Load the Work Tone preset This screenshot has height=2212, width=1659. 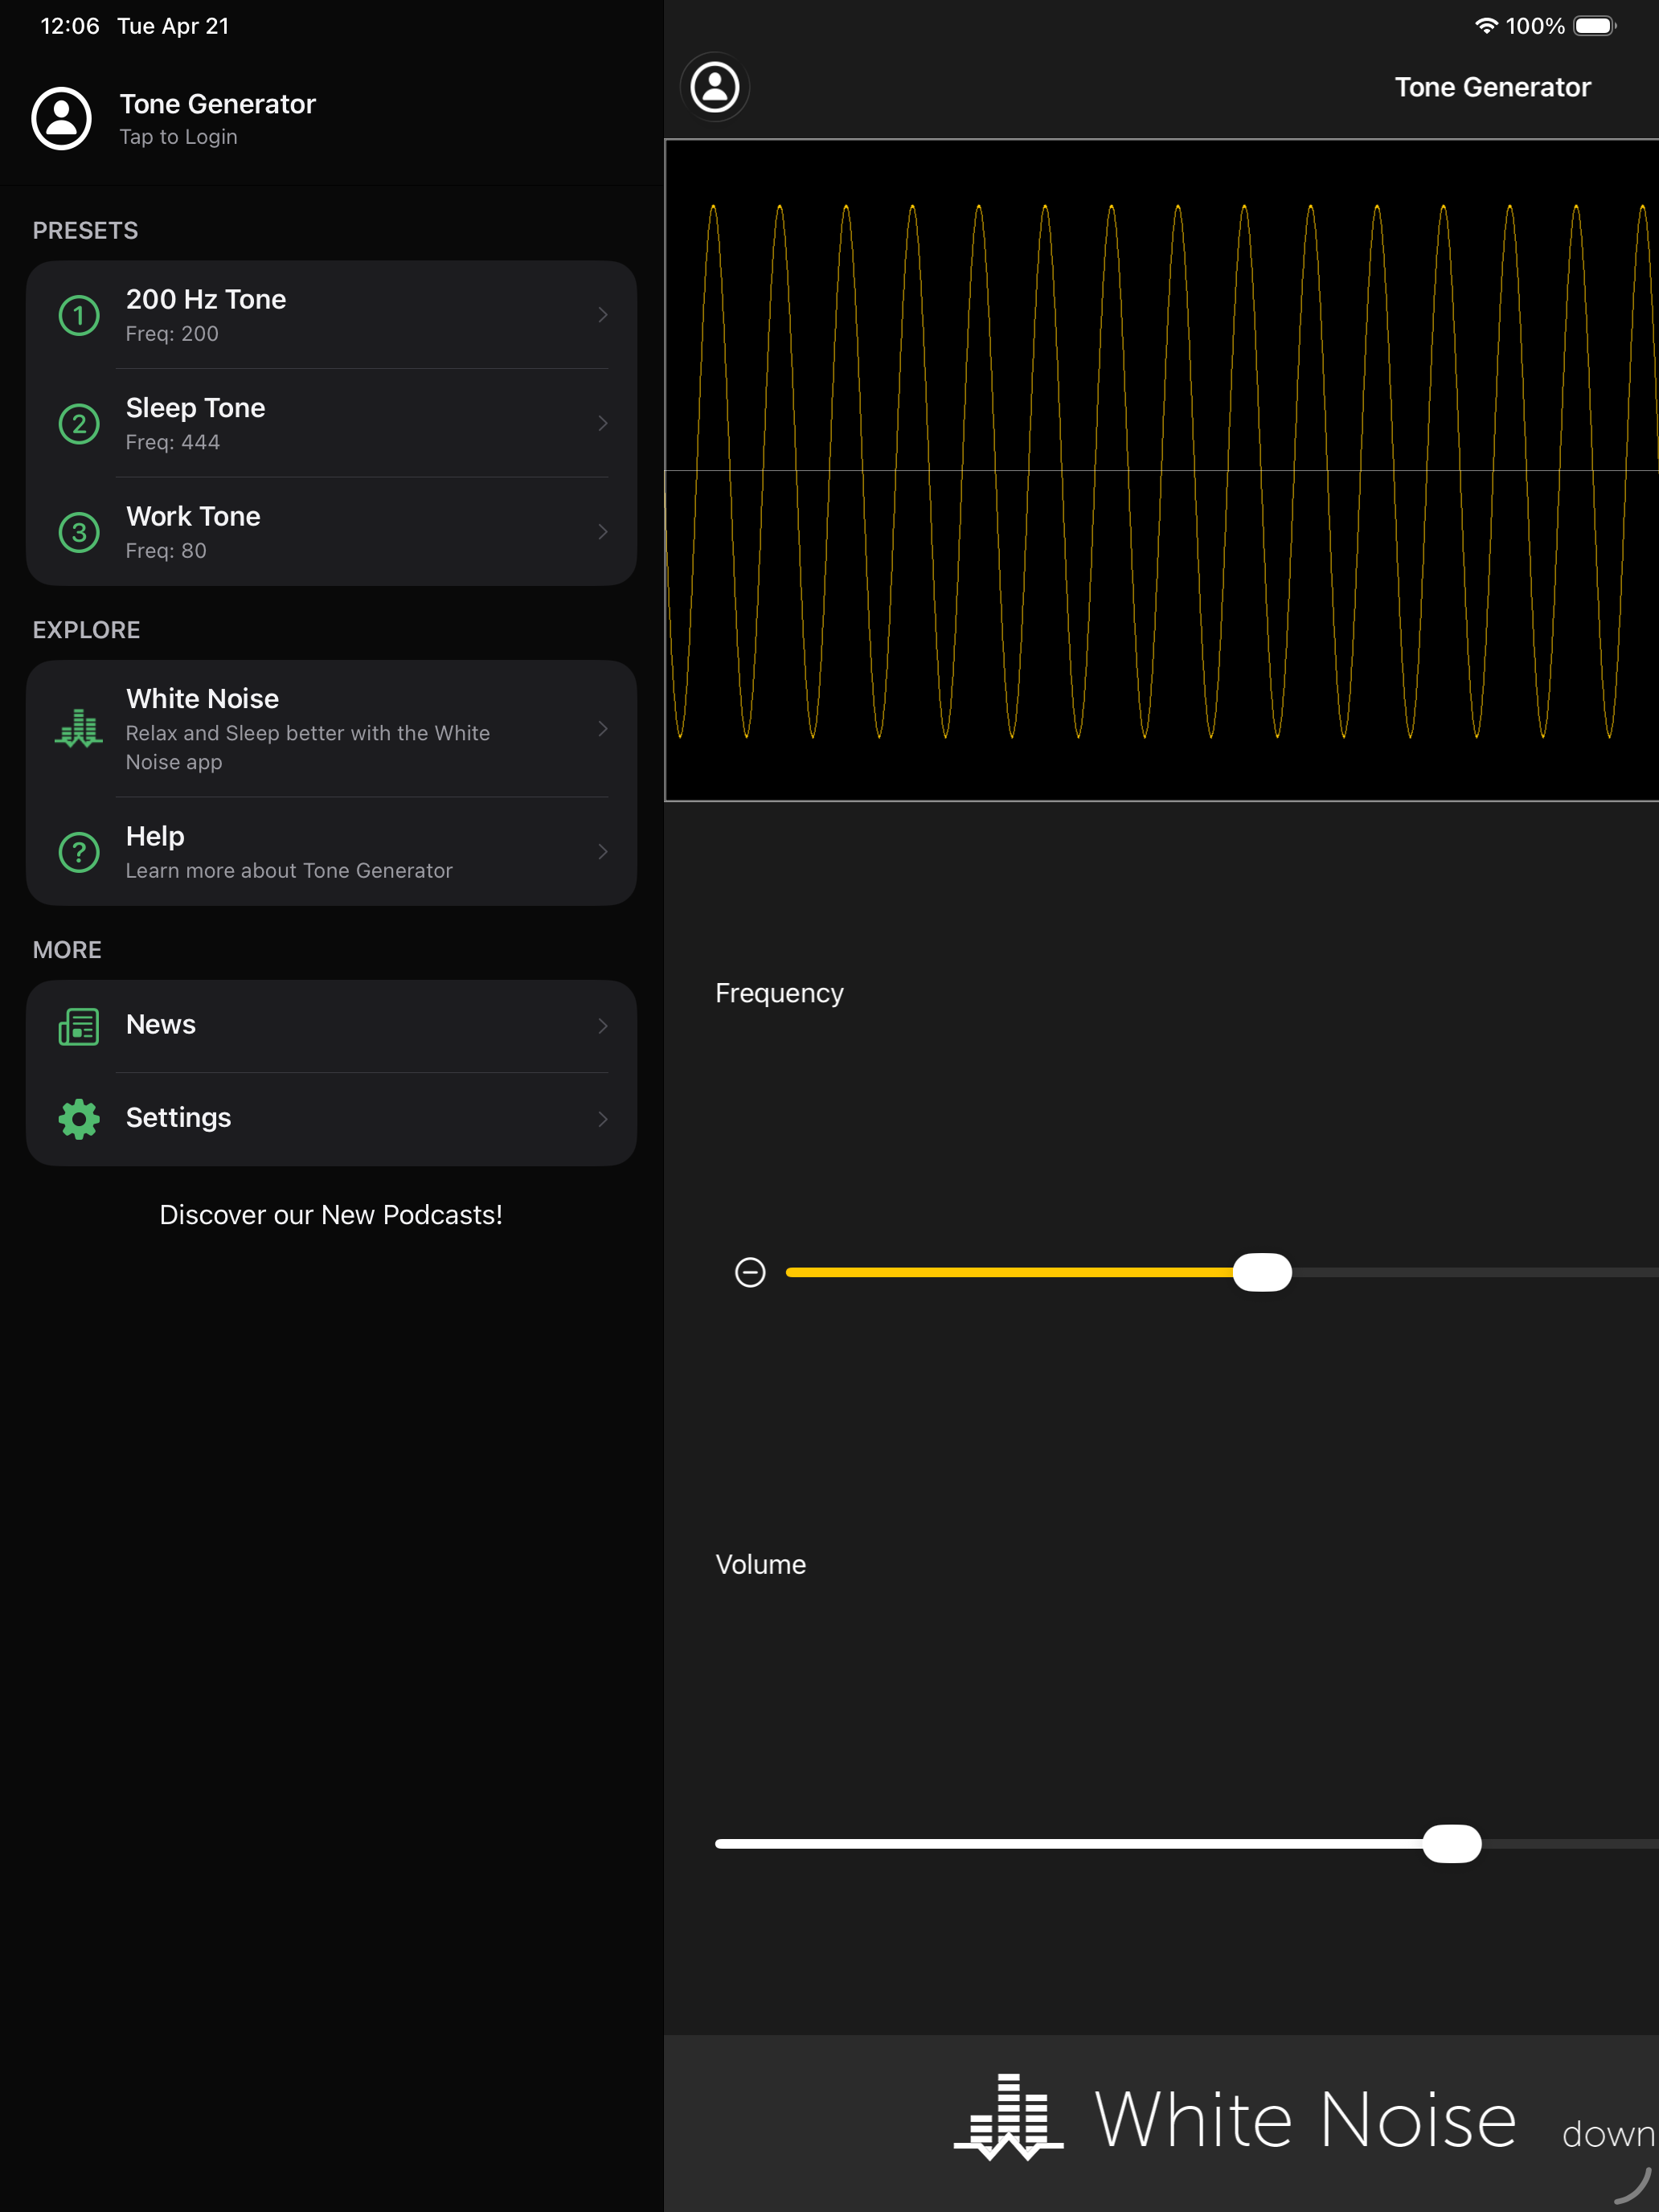coord(331,532)
